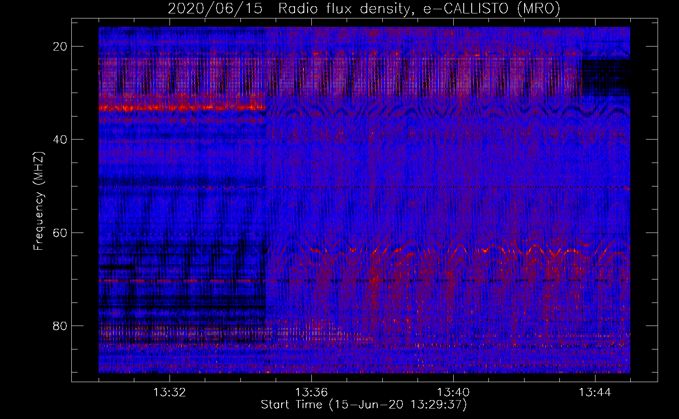This screenshot has height=419, width=679.
Task: Click the plot title 'Radio flux density, e-CALLISTO (MRO)'
Action: tap(419, 9)
